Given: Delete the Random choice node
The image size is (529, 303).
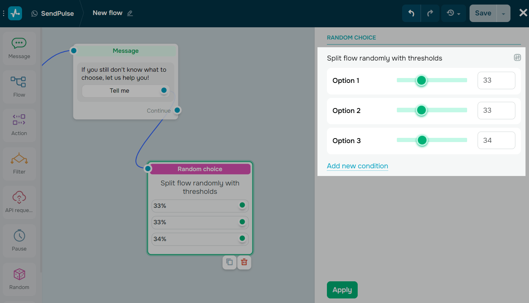Looking at the screenshot, I should point(244,262).
